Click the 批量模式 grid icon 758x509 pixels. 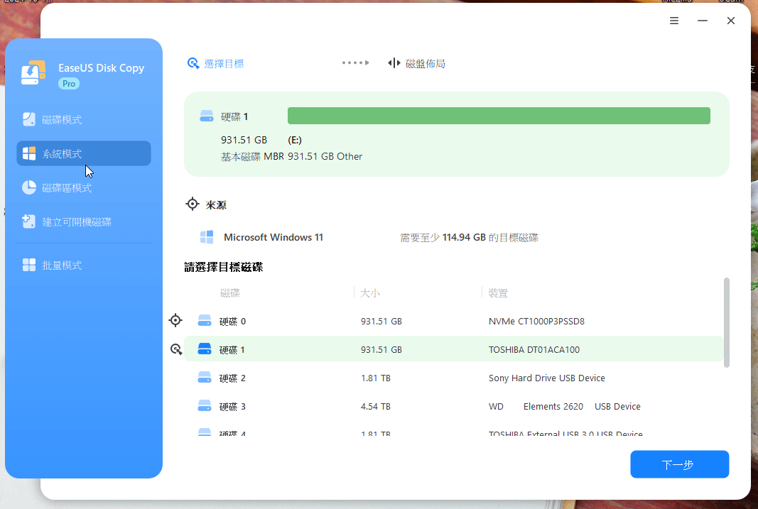pyautogui.click(x=29, y=265)
